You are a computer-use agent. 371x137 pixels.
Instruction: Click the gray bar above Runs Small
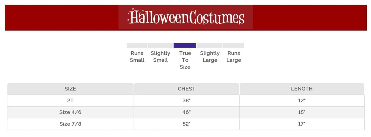pos(137,45)
